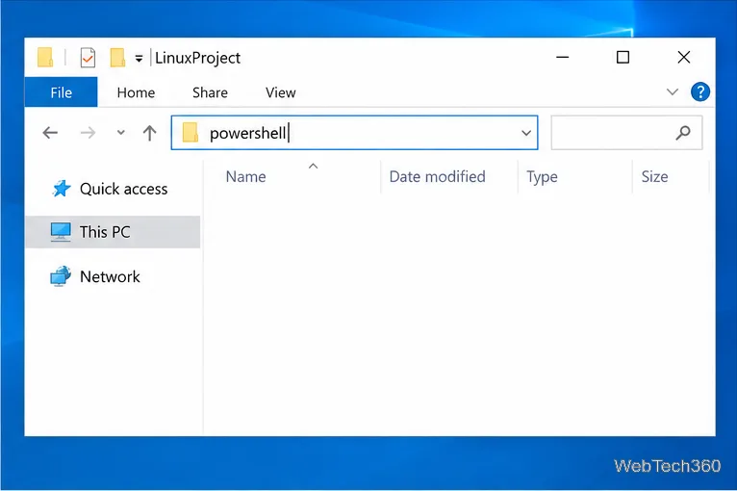Close the LinuxProject window
Viewport: 737px width, 491px height.
click(684, 58)
